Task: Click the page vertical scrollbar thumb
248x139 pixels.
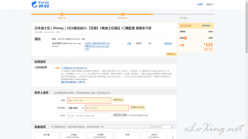Action: click(x=246, y=28)
